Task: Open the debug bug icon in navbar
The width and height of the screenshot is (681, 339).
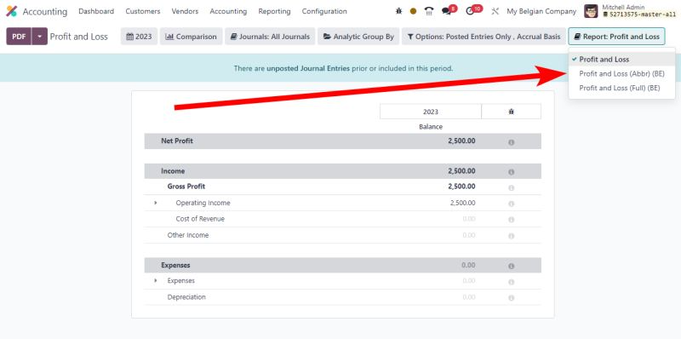Action: (398, 11)
